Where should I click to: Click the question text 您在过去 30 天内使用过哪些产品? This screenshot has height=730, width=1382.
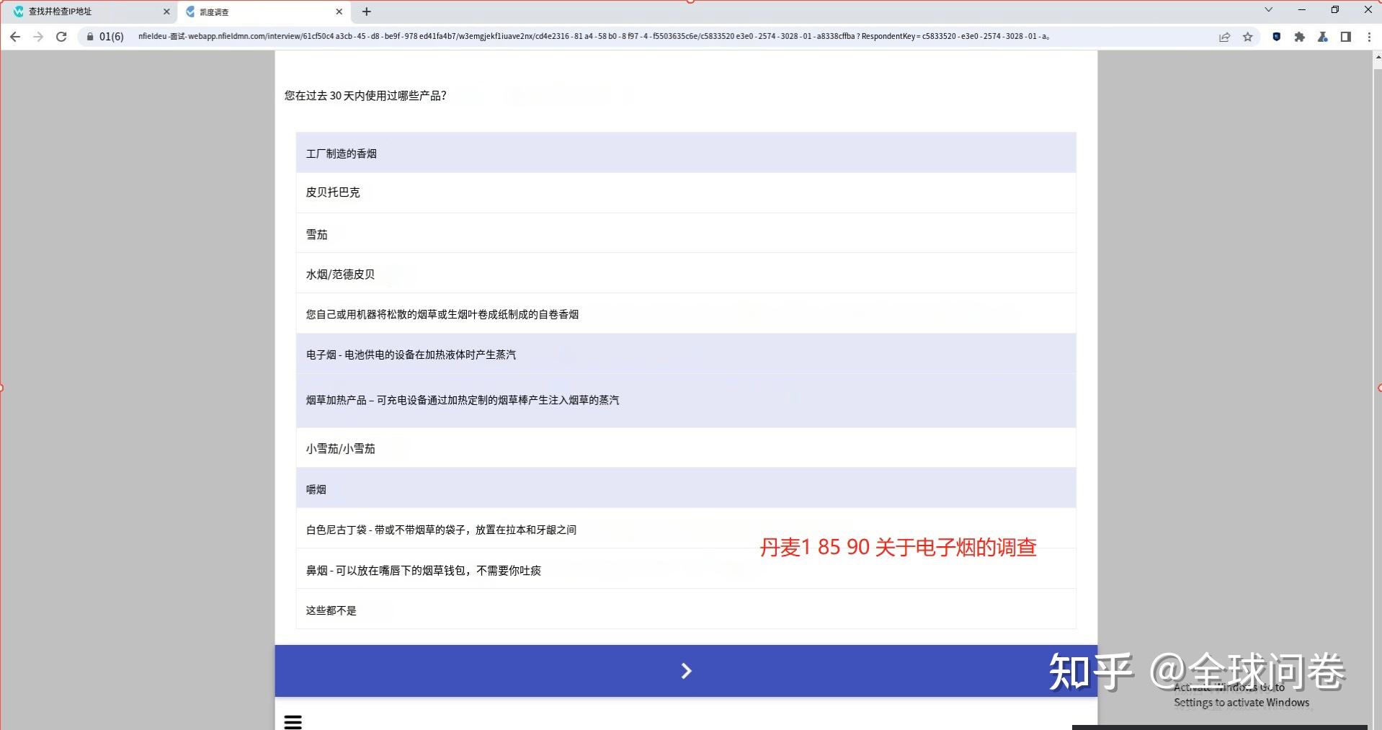point(365,95)
